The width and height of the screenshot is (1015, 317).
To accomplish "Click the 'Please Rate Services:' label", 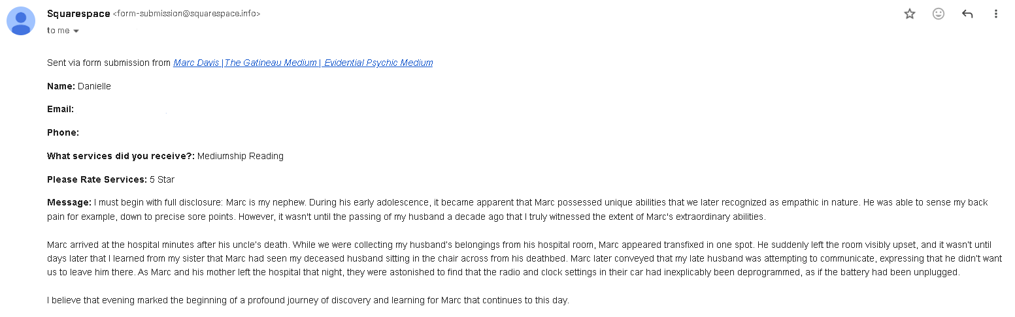I will point(97,180).
